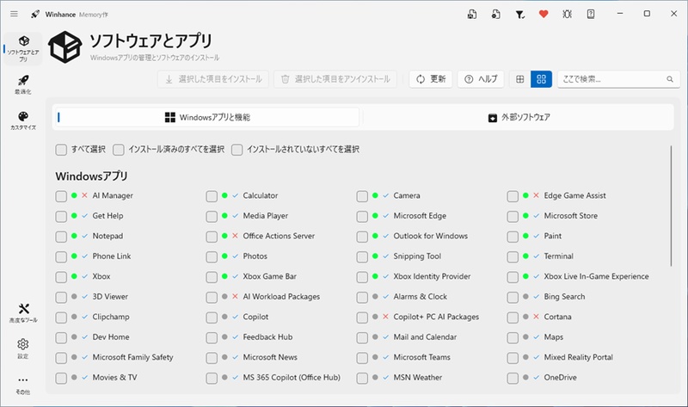This screenshot has width=688, height=407.
Task: Open 高度なツール sidebar section
Action: click(x=23, y=313)
